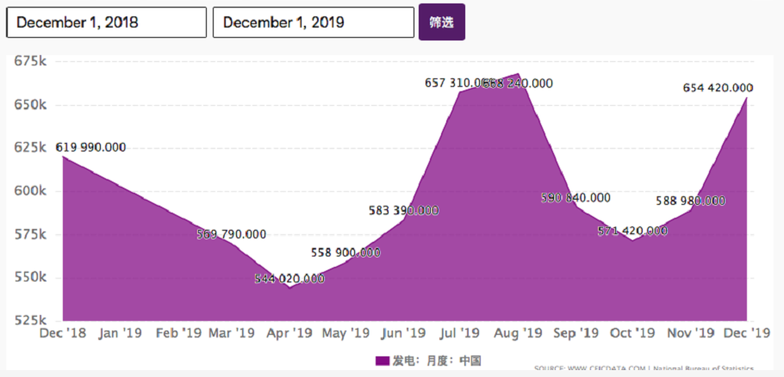Screen dimensions: 784x377
Task: Click the purple 筛选 filter button
Action: pyautogui.click(x=441, y=22)
